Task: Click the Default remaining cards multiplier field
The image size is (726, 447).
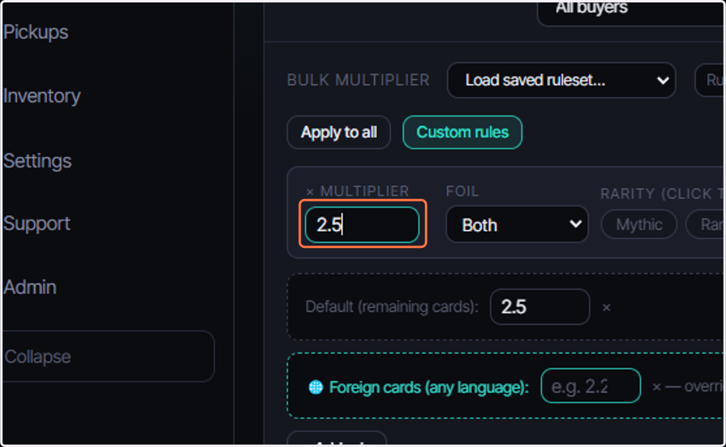Action: (x=540, y=307)
